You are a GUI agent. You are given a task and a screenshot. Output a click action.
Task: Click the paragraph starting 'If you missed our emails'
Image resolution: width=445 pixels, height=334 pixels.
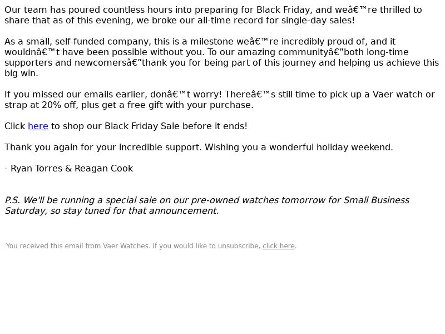pos(220,100)
